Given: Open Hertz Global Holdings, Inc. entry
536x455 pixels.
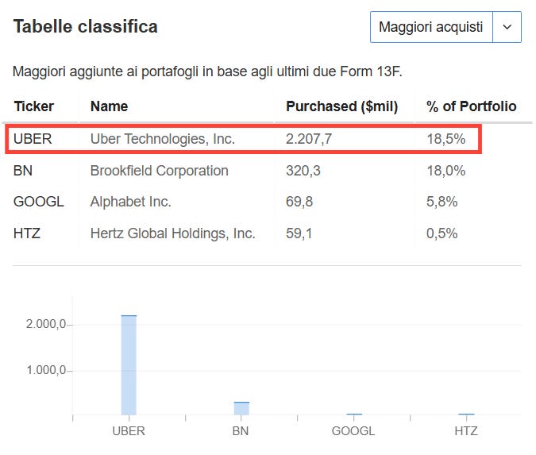Looking at the screenshot, I should [172, 233].
